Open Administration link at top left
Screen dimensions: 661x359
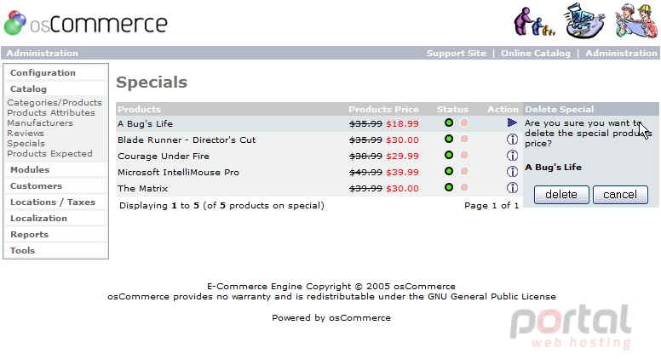(42, 53)
